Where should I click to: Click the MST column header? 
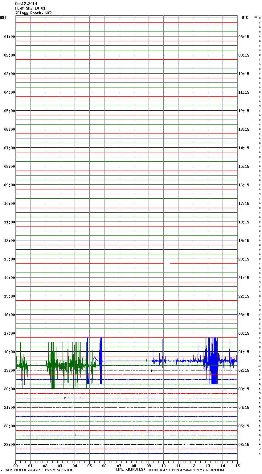[3, 18]
